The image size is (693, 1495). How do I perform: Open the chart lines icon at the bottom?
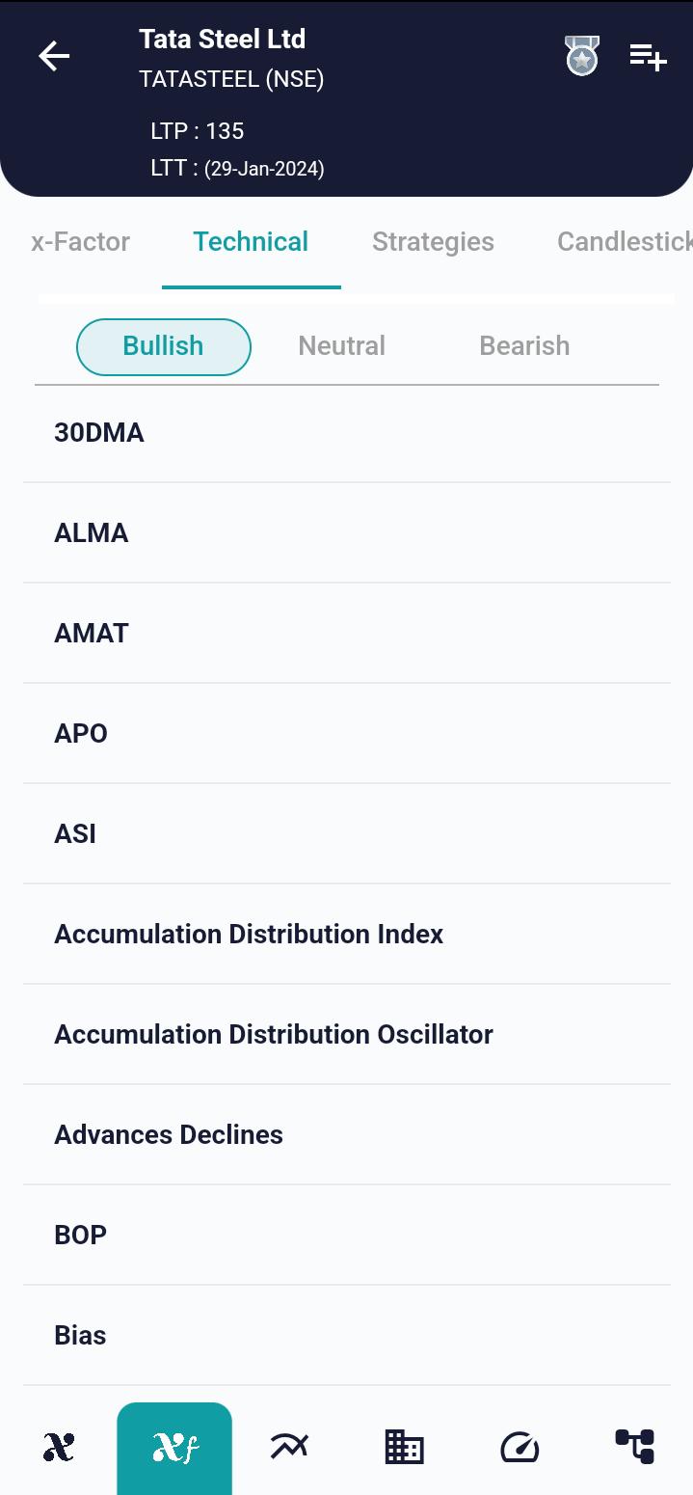pyautogui.click(x=289, y=1447)
